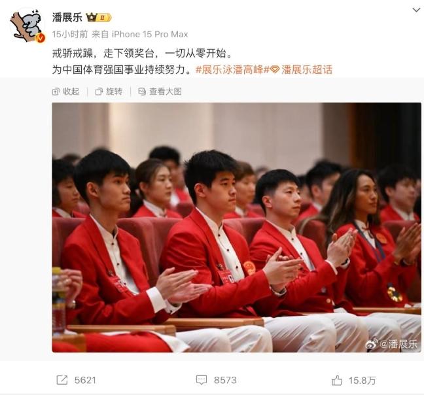Open the 8573 comments count
This screenshot has width=424, height=395.
pyautogui.click(x=225, y=380)
